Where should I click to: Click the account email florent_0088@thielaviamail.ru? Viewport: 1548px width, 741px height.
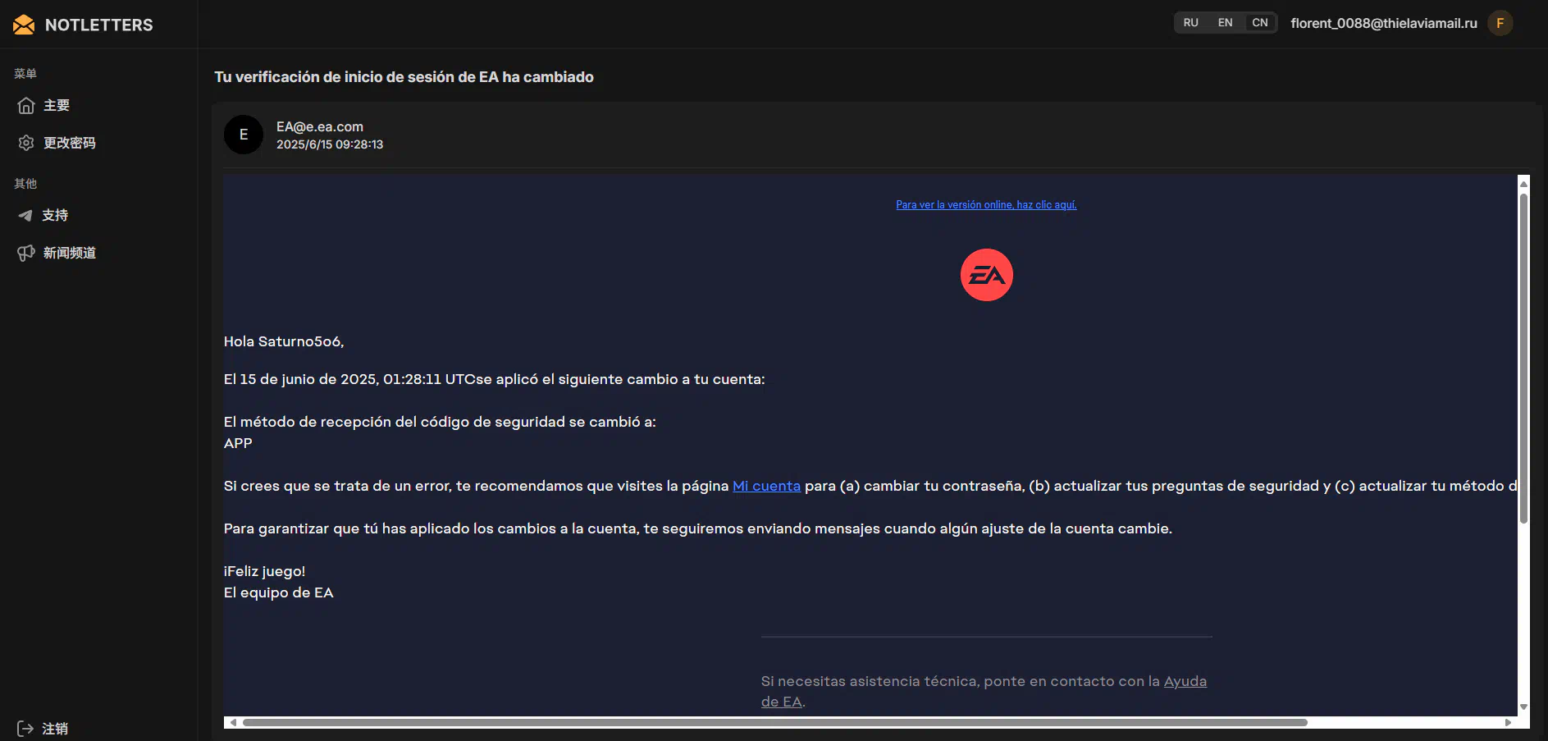coord(1384,23)
